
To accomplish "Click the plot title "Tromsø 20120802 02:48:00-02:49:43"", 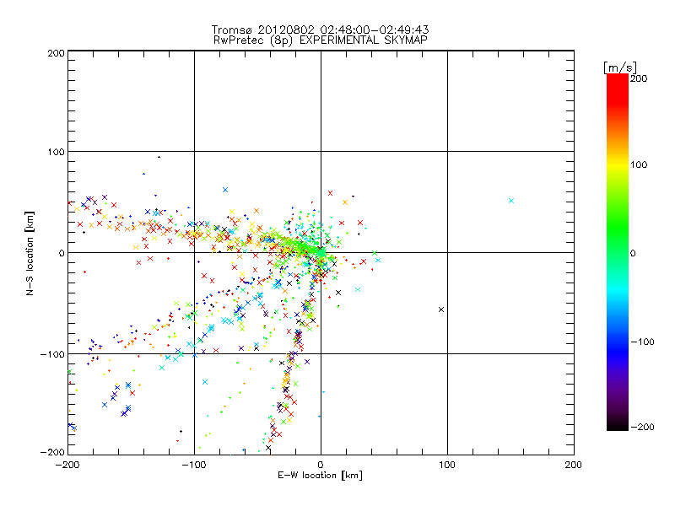I will coord(320,30).
